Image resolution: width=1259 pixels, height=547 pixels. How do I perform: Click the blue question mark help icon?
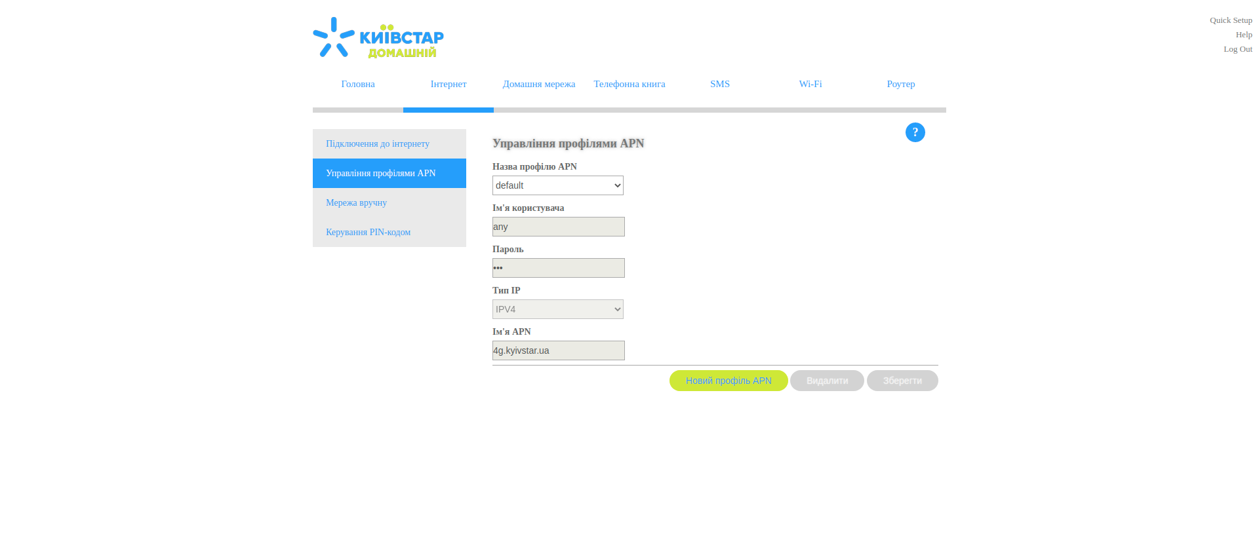point(915,132)
